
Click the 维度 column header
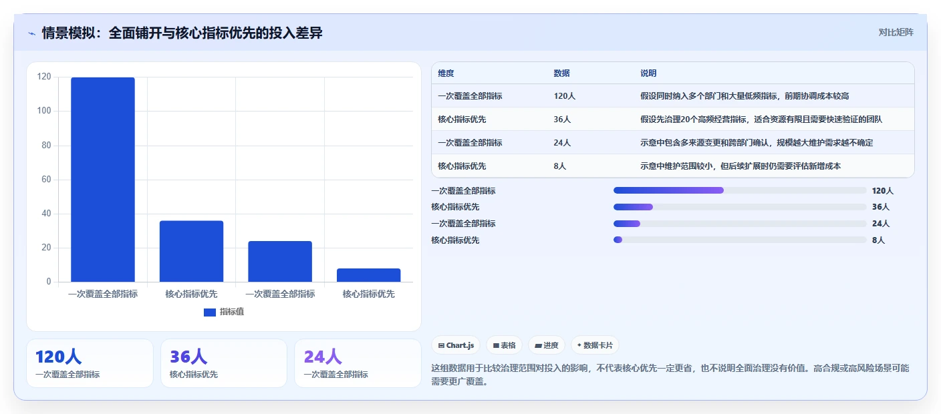coord(446,73)
